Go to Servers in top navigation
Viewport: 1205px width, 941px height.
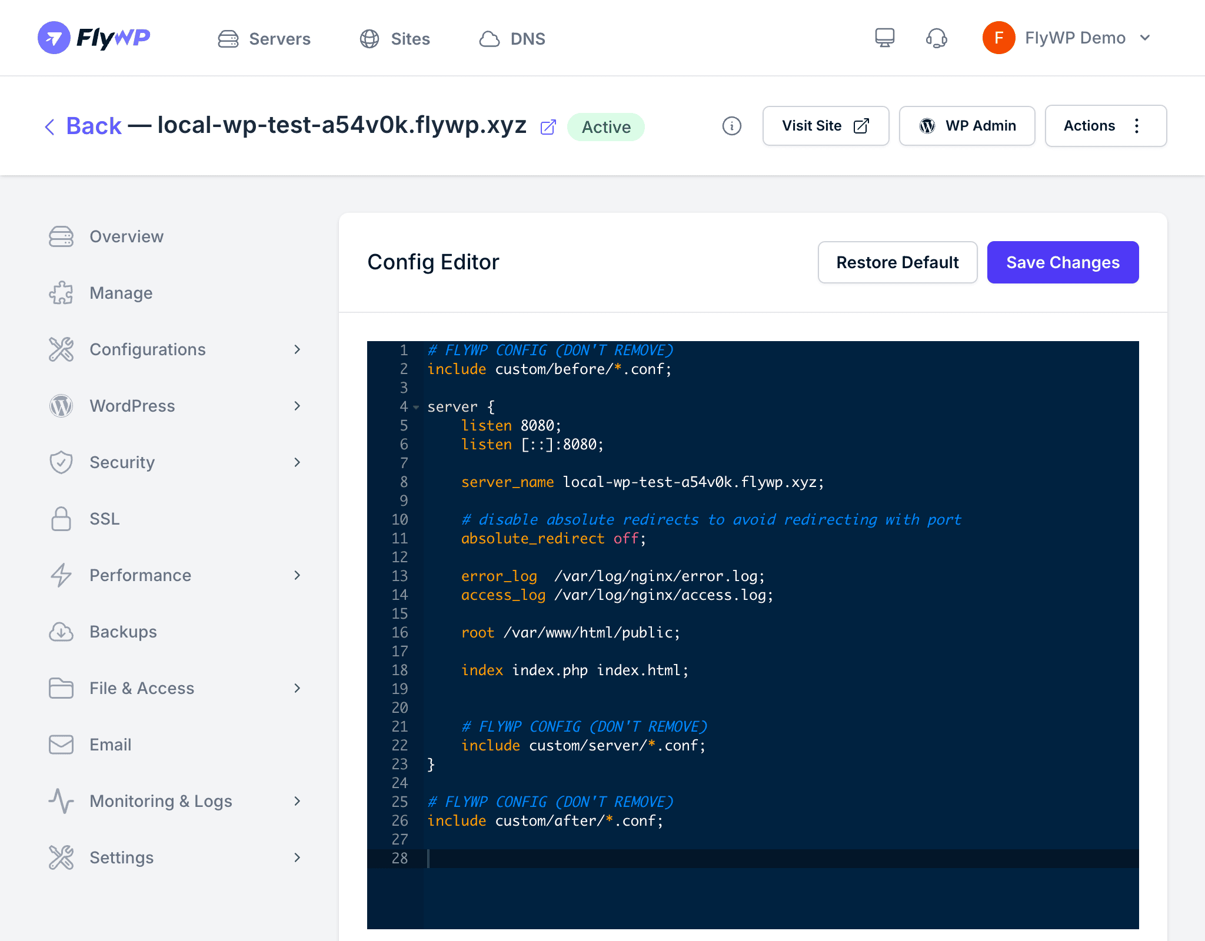264,39
